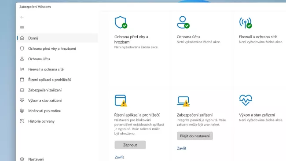This screenshot has height=161, width=286.
Task: Click 'Není vyžadována žádná akce' under Firewall tile
Action: click(x=261, y=42)
